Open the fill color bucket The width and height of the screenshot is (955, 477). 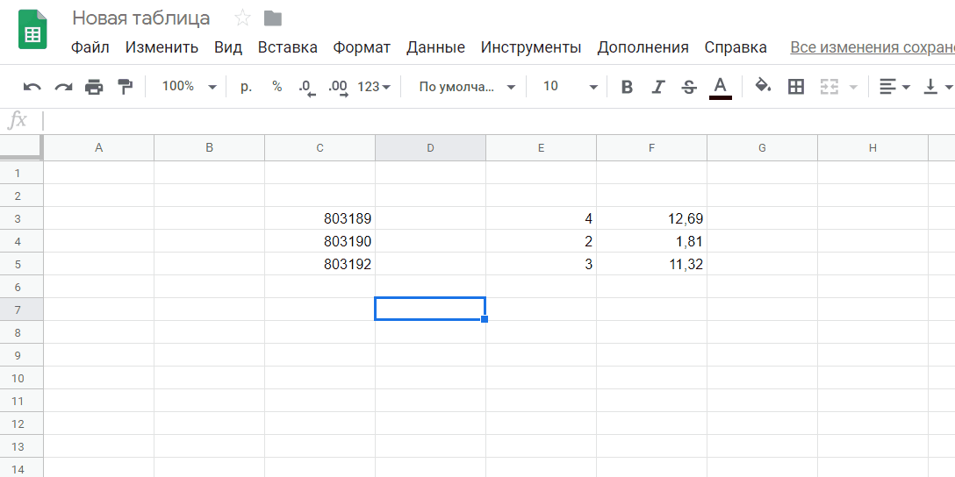pyautogui.click(x=763, y=86)
